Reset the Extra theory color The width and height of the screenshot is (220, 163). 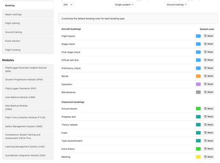(209, 149)
